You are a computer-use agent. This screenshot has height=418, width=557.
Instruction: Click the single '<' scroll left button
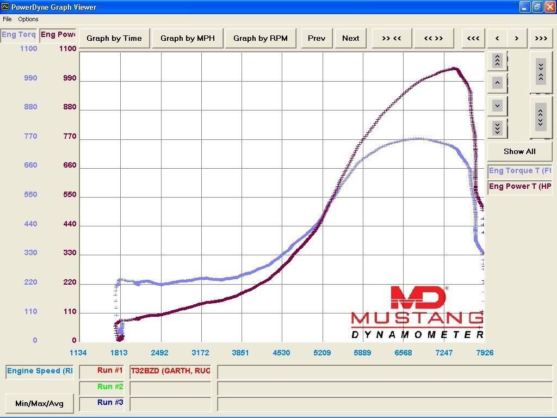coord(497,39)
